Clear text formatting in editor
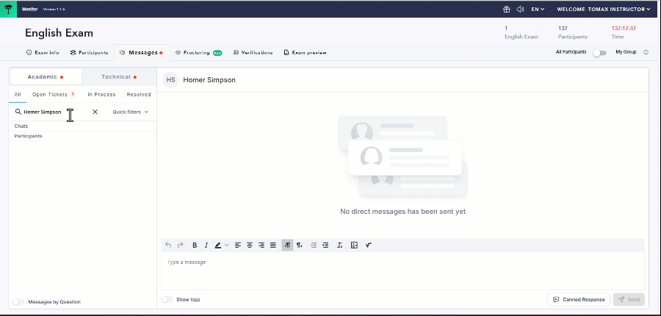 click(x=340, y=245)
